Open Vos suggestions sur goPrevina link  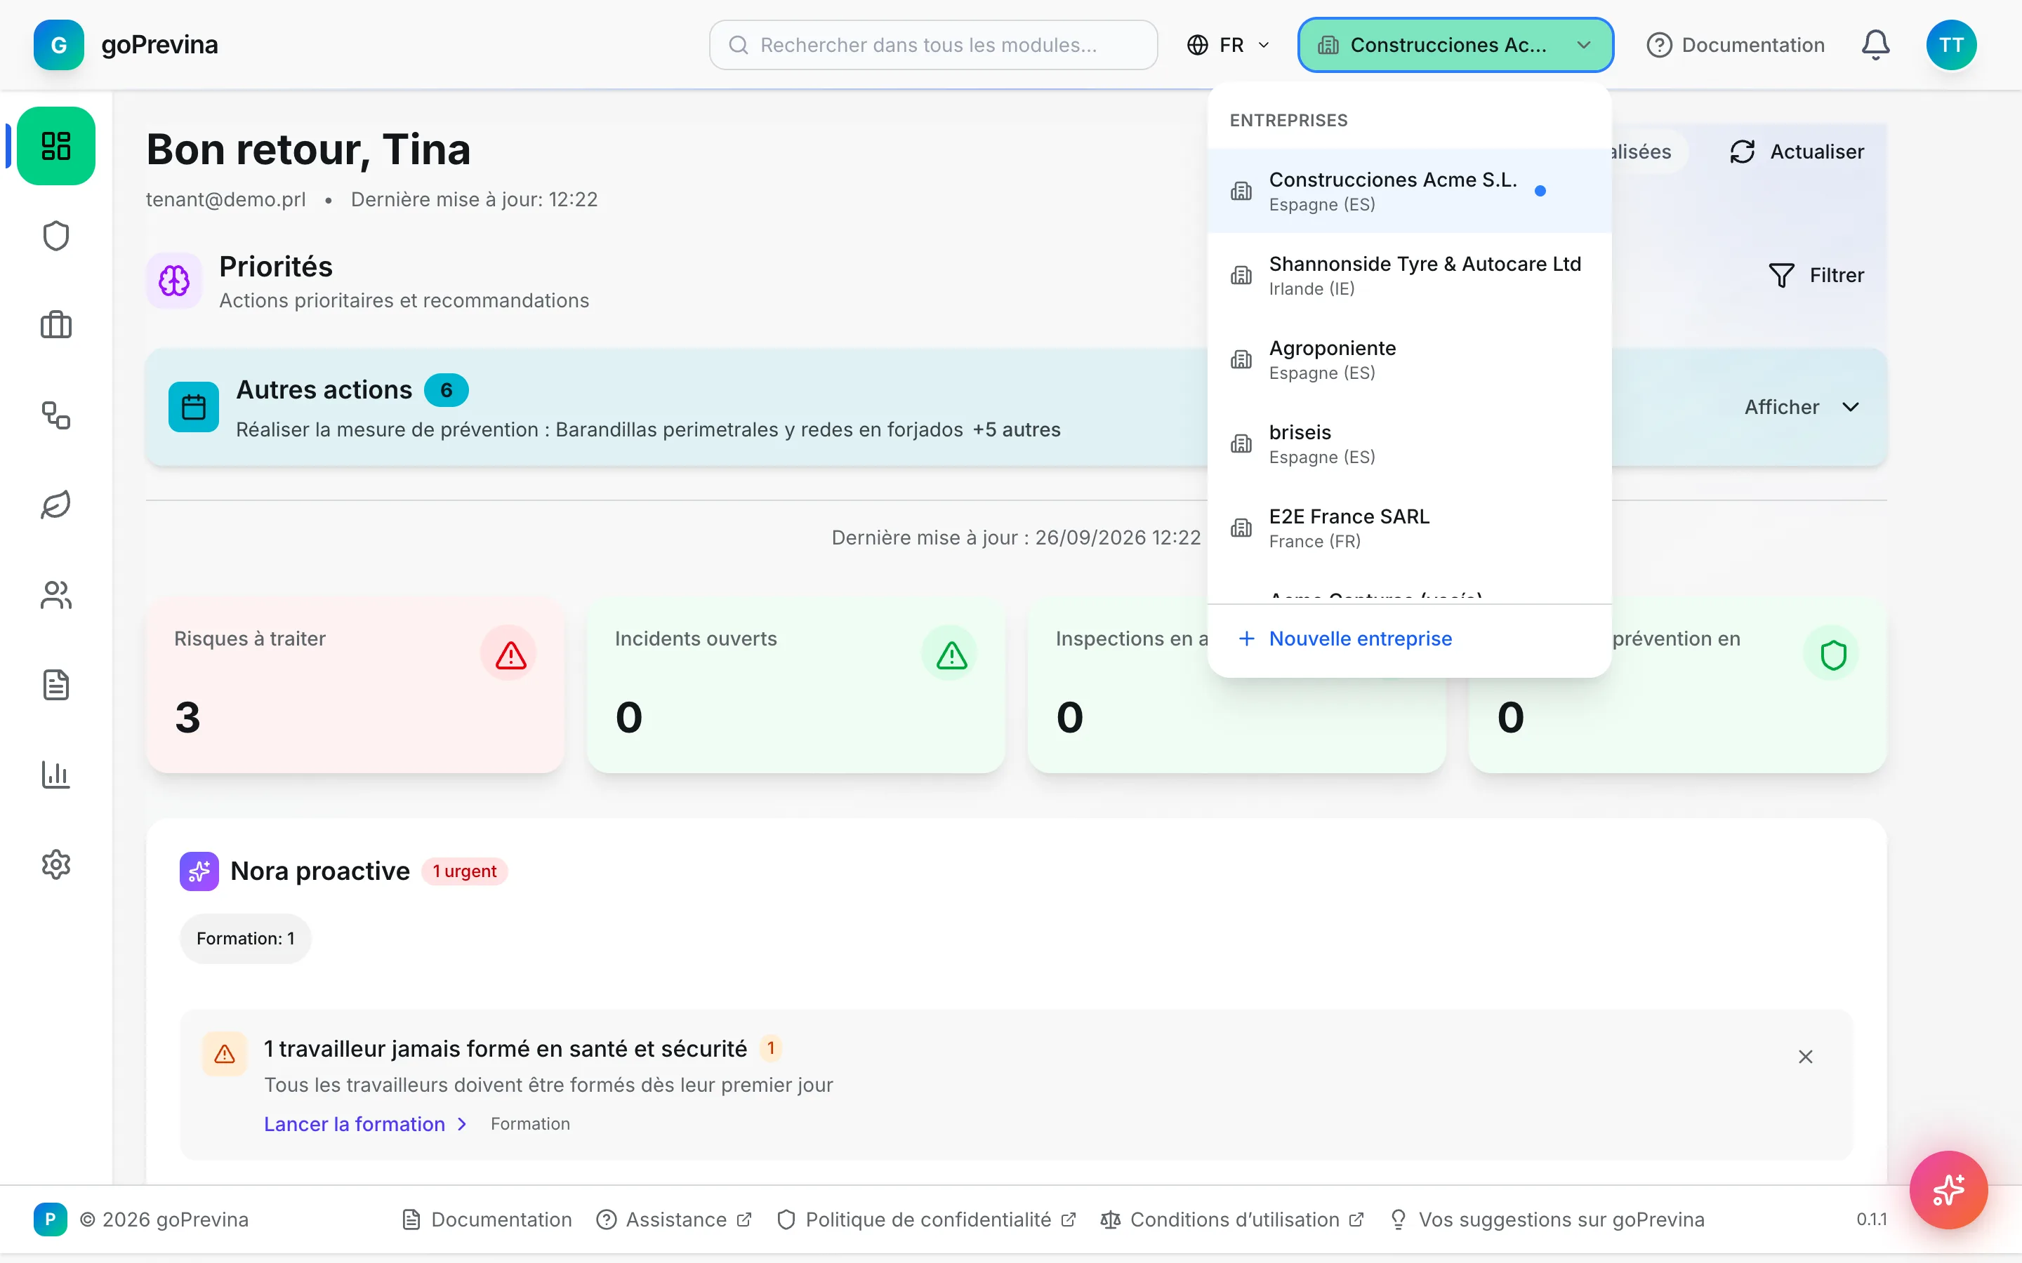point(1547,1219)
